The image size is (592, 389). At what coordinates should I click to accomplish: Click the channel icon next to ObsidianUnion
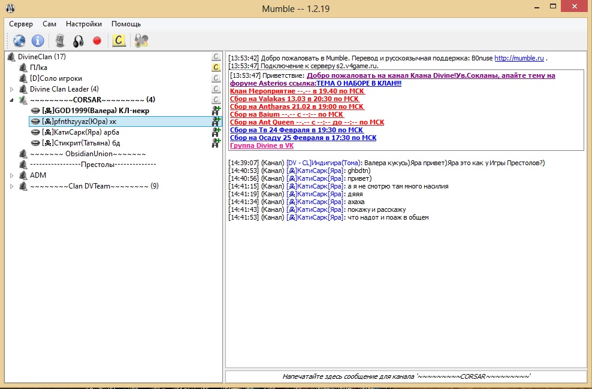tap(23, 154)
